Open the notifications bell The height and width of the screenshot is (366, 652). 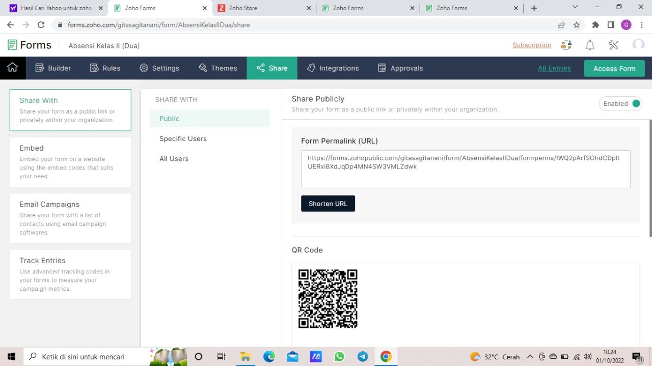pyautogui.click(x=590, y=45)
